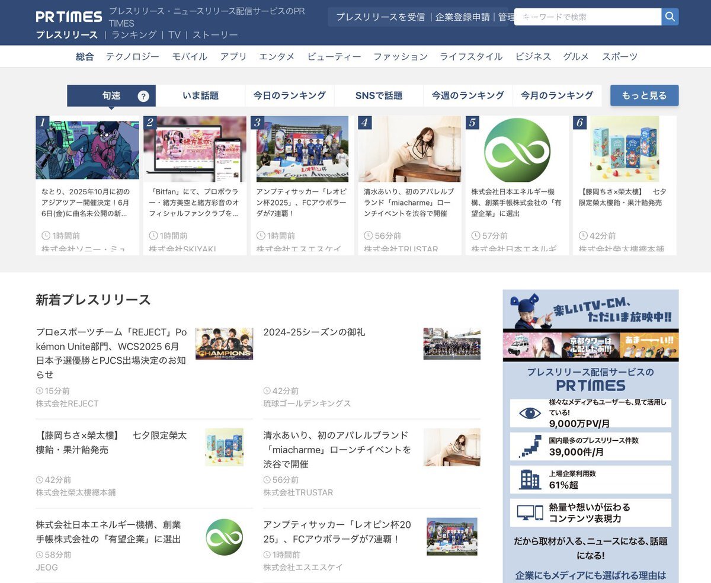The width and height of the screenshot is (711, 583).
Task: Select ビジネス category
Action: coord(533,56)
